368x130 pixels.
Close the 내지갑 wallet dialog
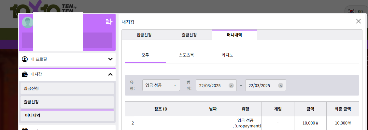pyautogui.click(x=358, y=21)
